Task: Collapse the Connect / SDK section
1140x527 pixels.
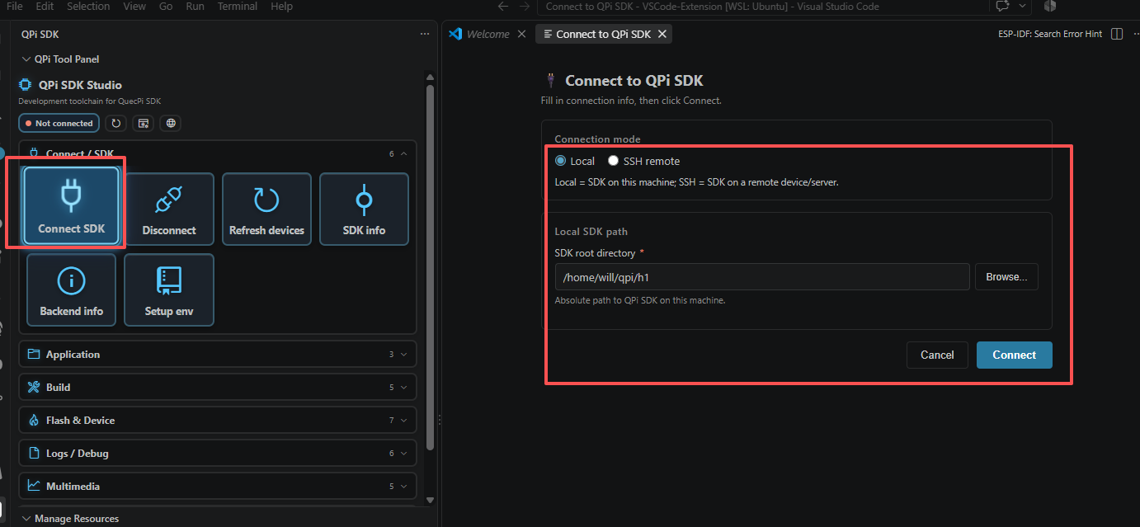Action: pyautogui.click(x=218, y=153)
